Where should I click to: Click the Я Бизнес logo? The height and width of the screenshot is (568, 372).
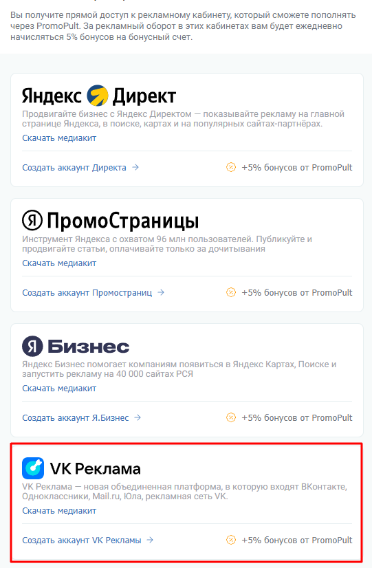(x=76, y=347)
